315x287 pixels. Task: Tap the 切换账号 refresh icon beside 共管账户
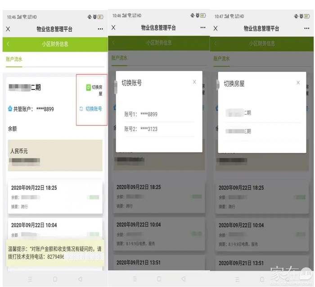81,109
